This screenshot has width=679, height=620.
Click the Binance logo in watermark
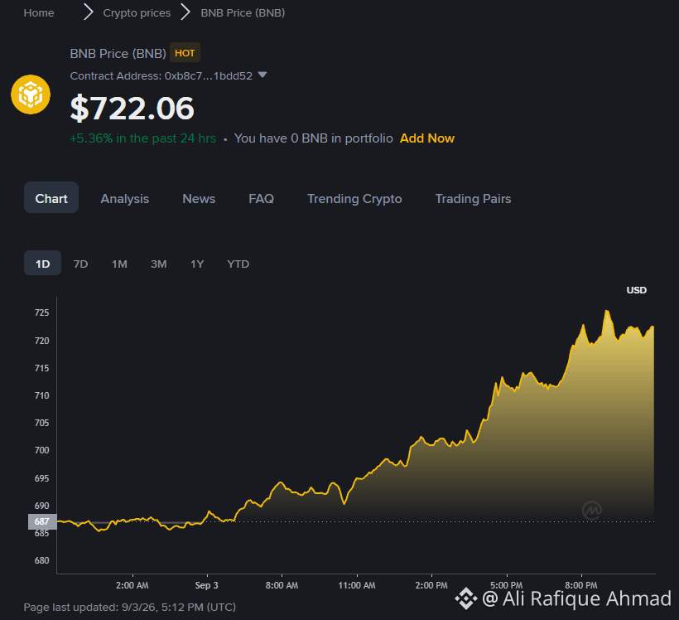pos(466,598)
